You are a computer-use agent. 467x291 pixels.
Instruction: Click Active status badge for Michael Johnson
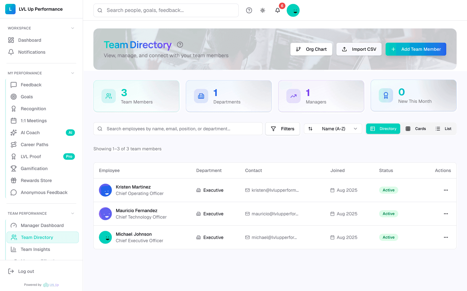(x=389, y=237)
